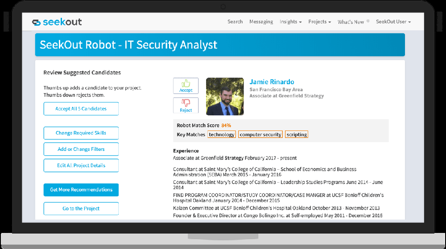Image resolution: width=446 pixels, height=249 pixels.
Task: Open Messaging from navigation bar
Action: [261, 21]
